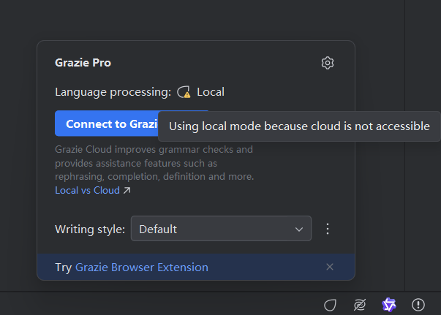Screen dimensions: 441x315
Task: Click external arrow icon beside Local vs Cloud
Action: click(x=127, y=191)
